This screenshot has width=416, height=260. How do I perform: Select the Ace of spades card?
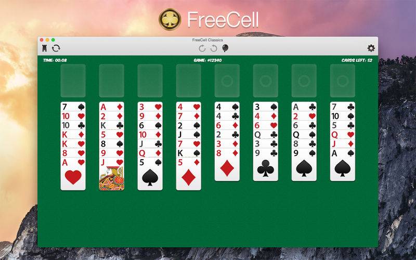(x=343, y=165)
